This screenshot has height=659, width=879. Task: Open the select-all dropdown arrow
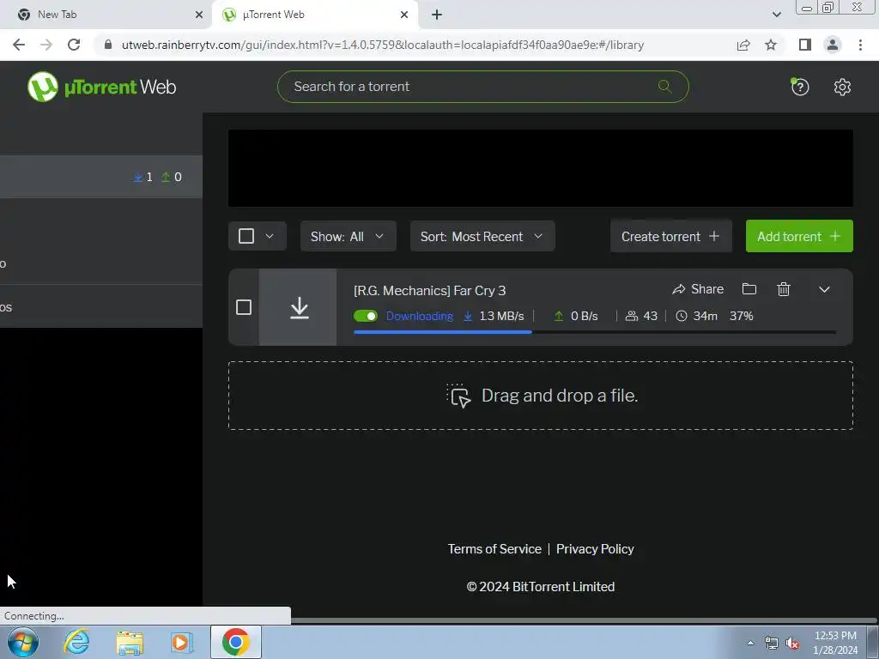[270, 236]
